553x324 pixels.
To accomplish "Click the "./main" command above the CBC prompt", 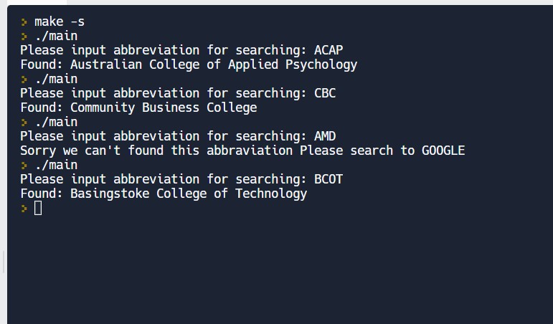I will [x=56, y=79].
